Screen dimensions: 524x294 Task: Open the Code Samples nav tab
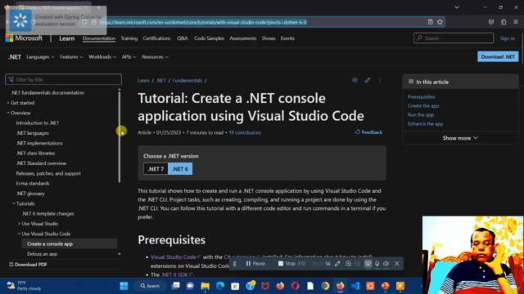(210, 38)
